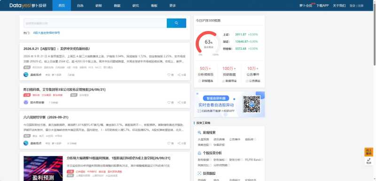Click the 个股投资分析 section icon
376x181 pixels.
199,153
